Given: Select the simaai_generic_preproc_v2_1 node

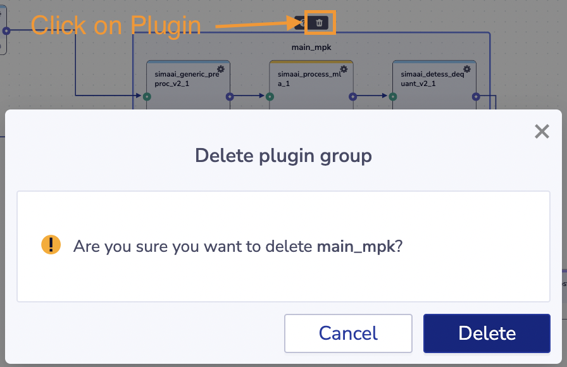Looking at the screenshot, I should [188, 79].
